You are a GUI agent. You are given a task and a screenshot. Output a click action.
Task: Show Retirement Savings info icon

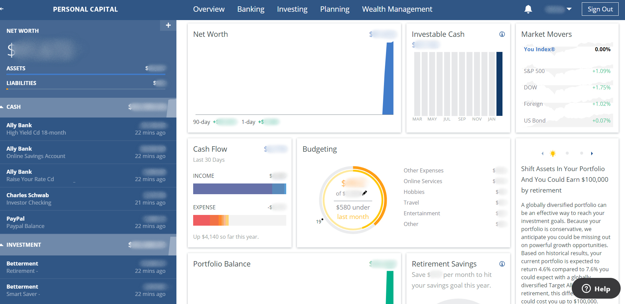coord(502,264)
